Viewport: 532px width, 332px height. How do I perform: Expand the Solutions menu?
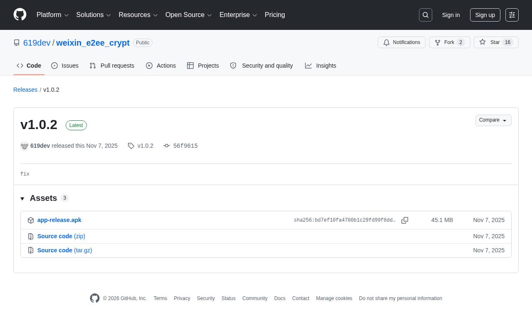[94, 15]
